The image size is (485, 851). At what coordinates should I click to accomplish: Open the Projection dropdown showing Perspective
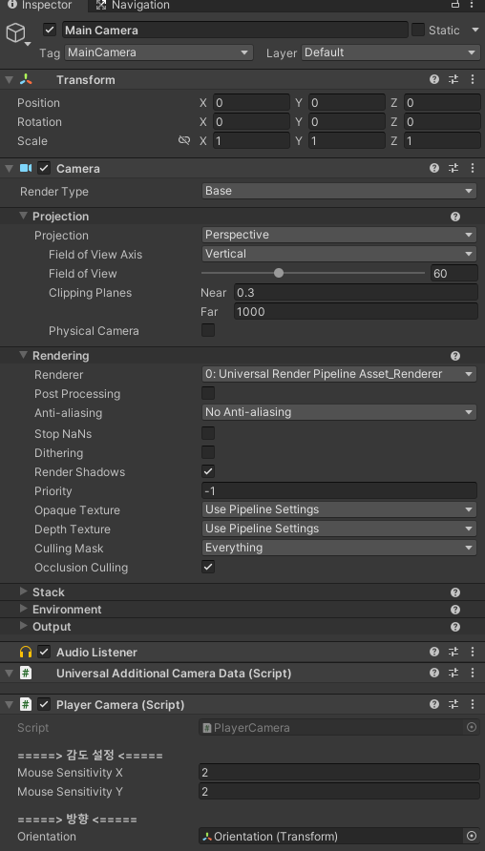(x=339, y=235)
